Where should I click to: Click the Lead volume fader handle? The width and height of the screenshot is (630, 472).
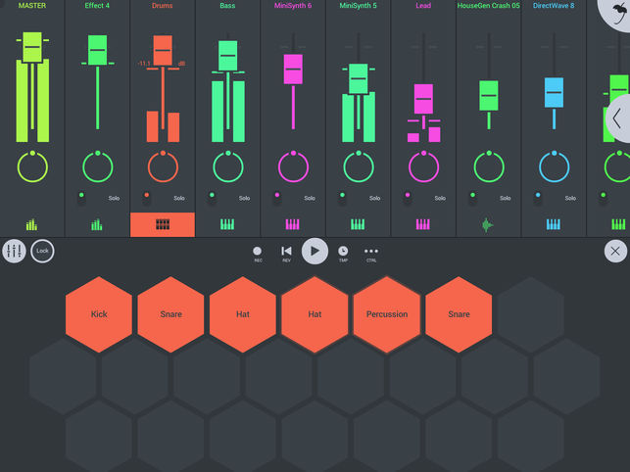[x=423, y=99]
